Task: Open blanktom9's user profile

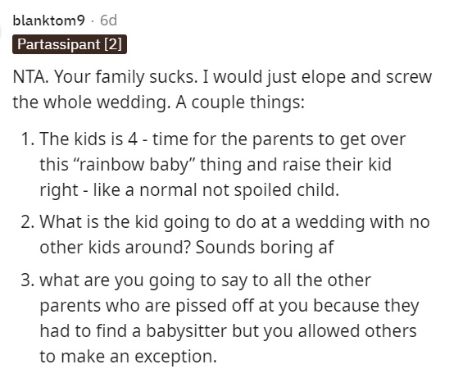Action: coord(49,20)
